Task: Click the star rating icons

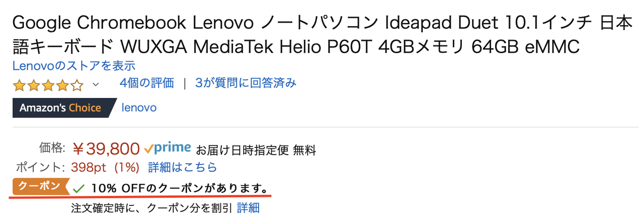Action: (x=48, y=85)
